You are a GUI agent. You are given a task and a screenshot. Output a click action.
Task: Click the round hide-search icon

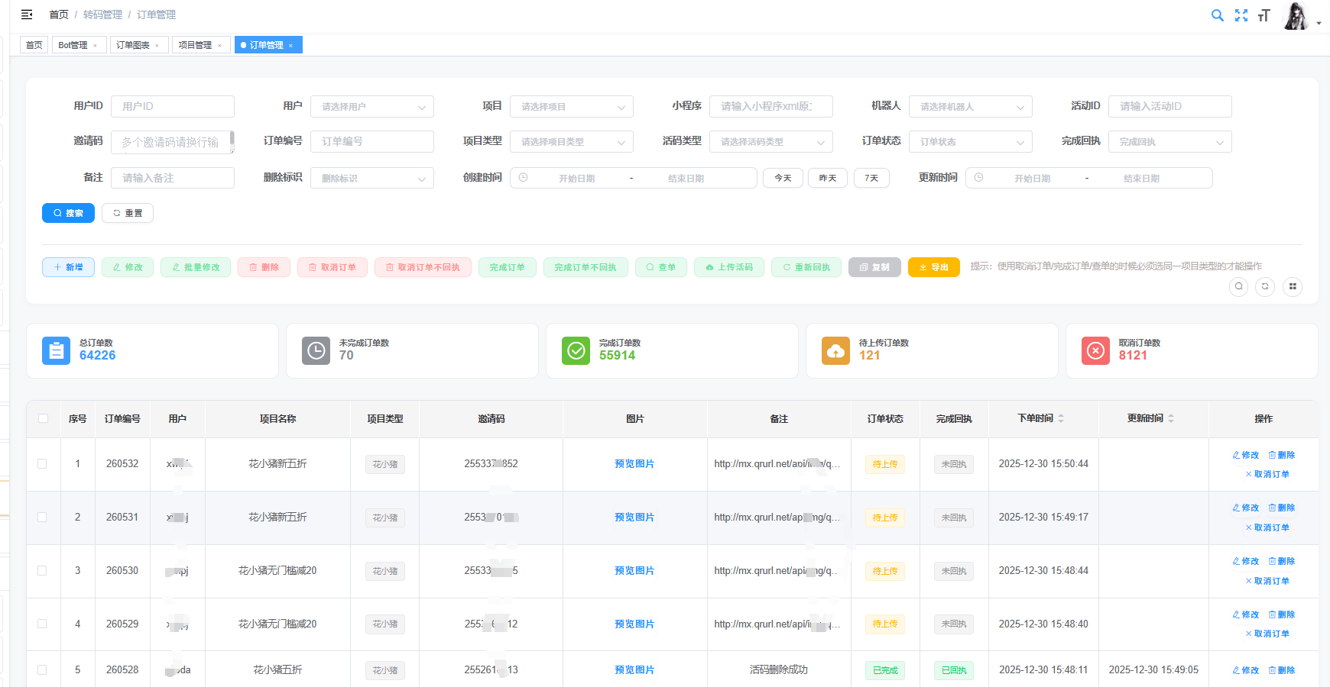(x=1239, y=287)
